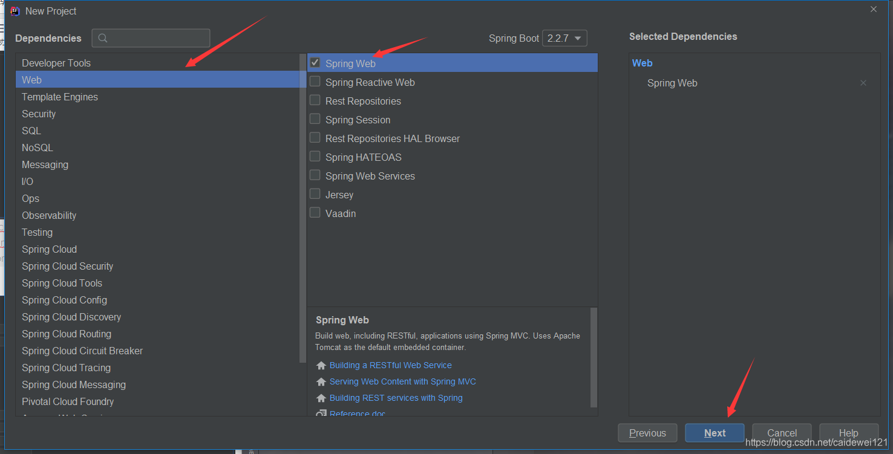Choose the Security category
The width and height of the screenshot is (893, 454).
(157, 114)
